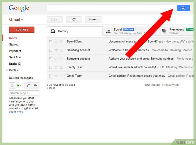Star the Feedly Team email
The image size is (196, 145).
[x=56, y=67]
